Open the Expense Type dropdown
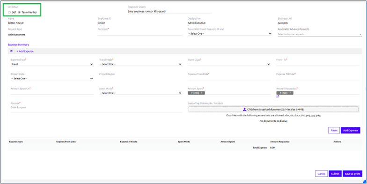Screen dimensions: 367x184 [x=52, y=64]
